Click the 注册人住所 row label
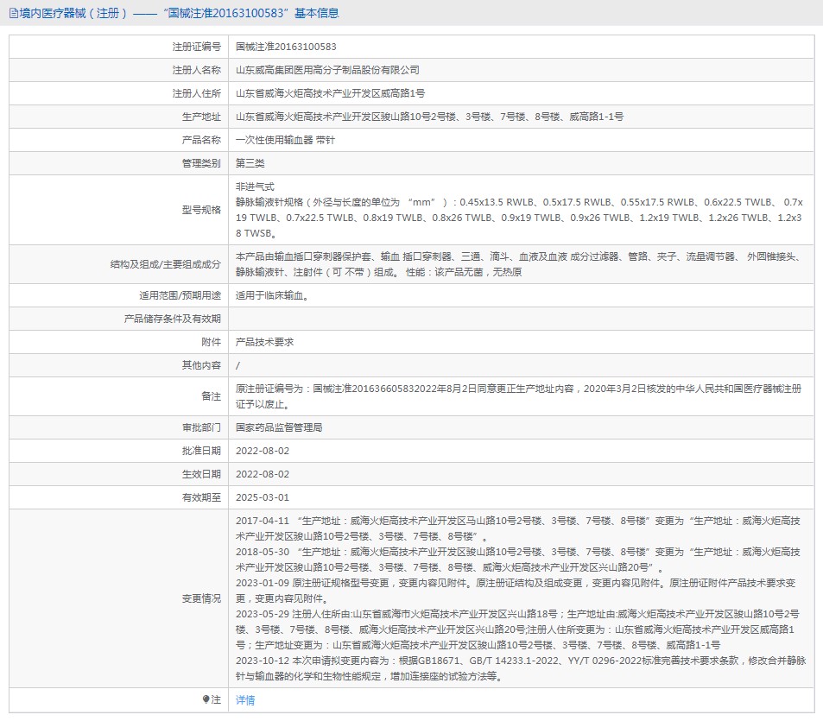The width and height of the screenshot is (823, 721). point(197,93)
